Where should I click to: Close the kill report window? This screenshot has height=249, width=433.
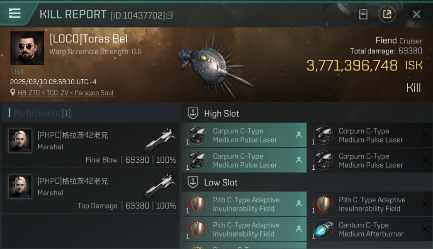(x=416, y=14)
